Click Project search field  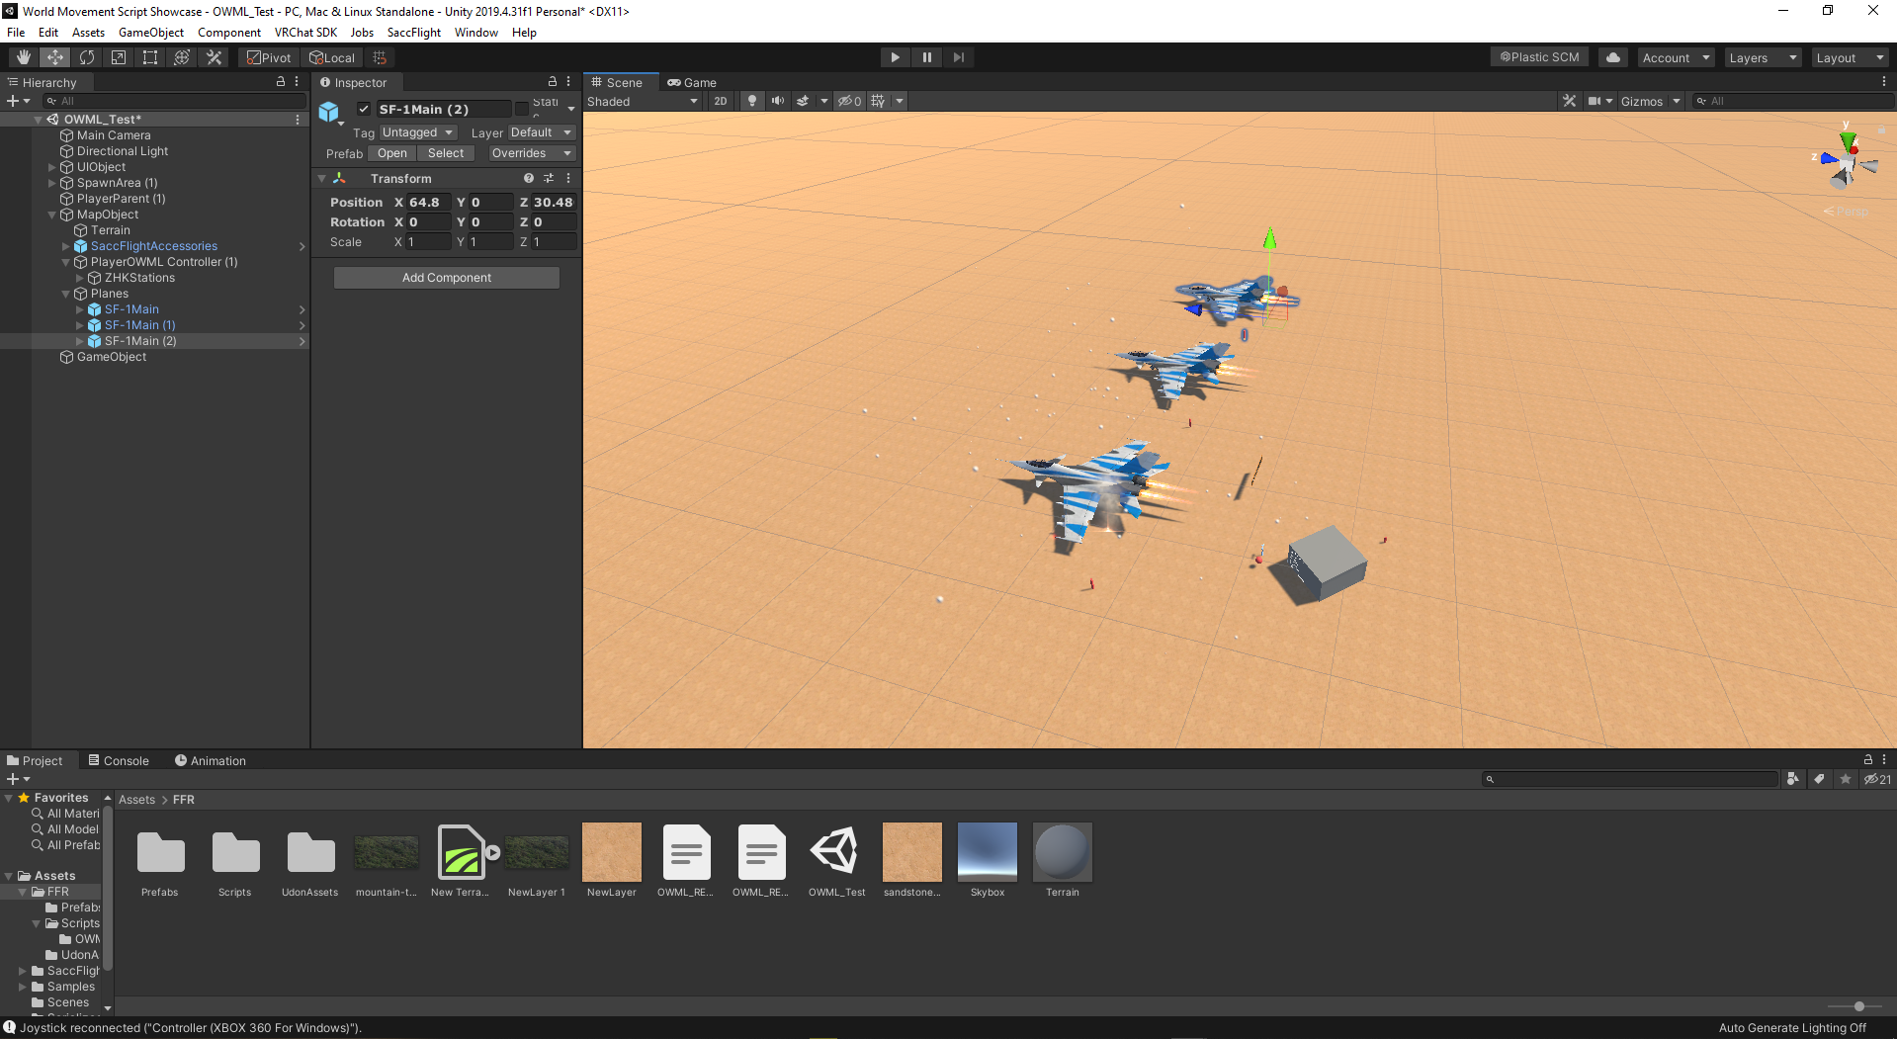[x=1629, y=779]
